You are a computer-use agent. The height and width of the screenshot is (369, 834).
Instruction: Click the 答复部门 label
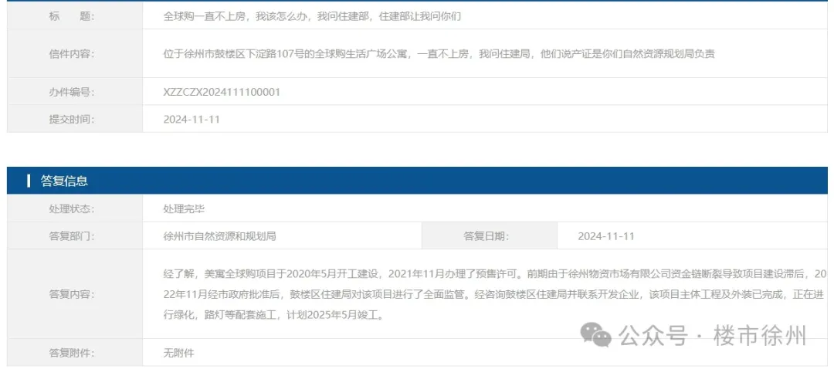click(x=71, y=236)
